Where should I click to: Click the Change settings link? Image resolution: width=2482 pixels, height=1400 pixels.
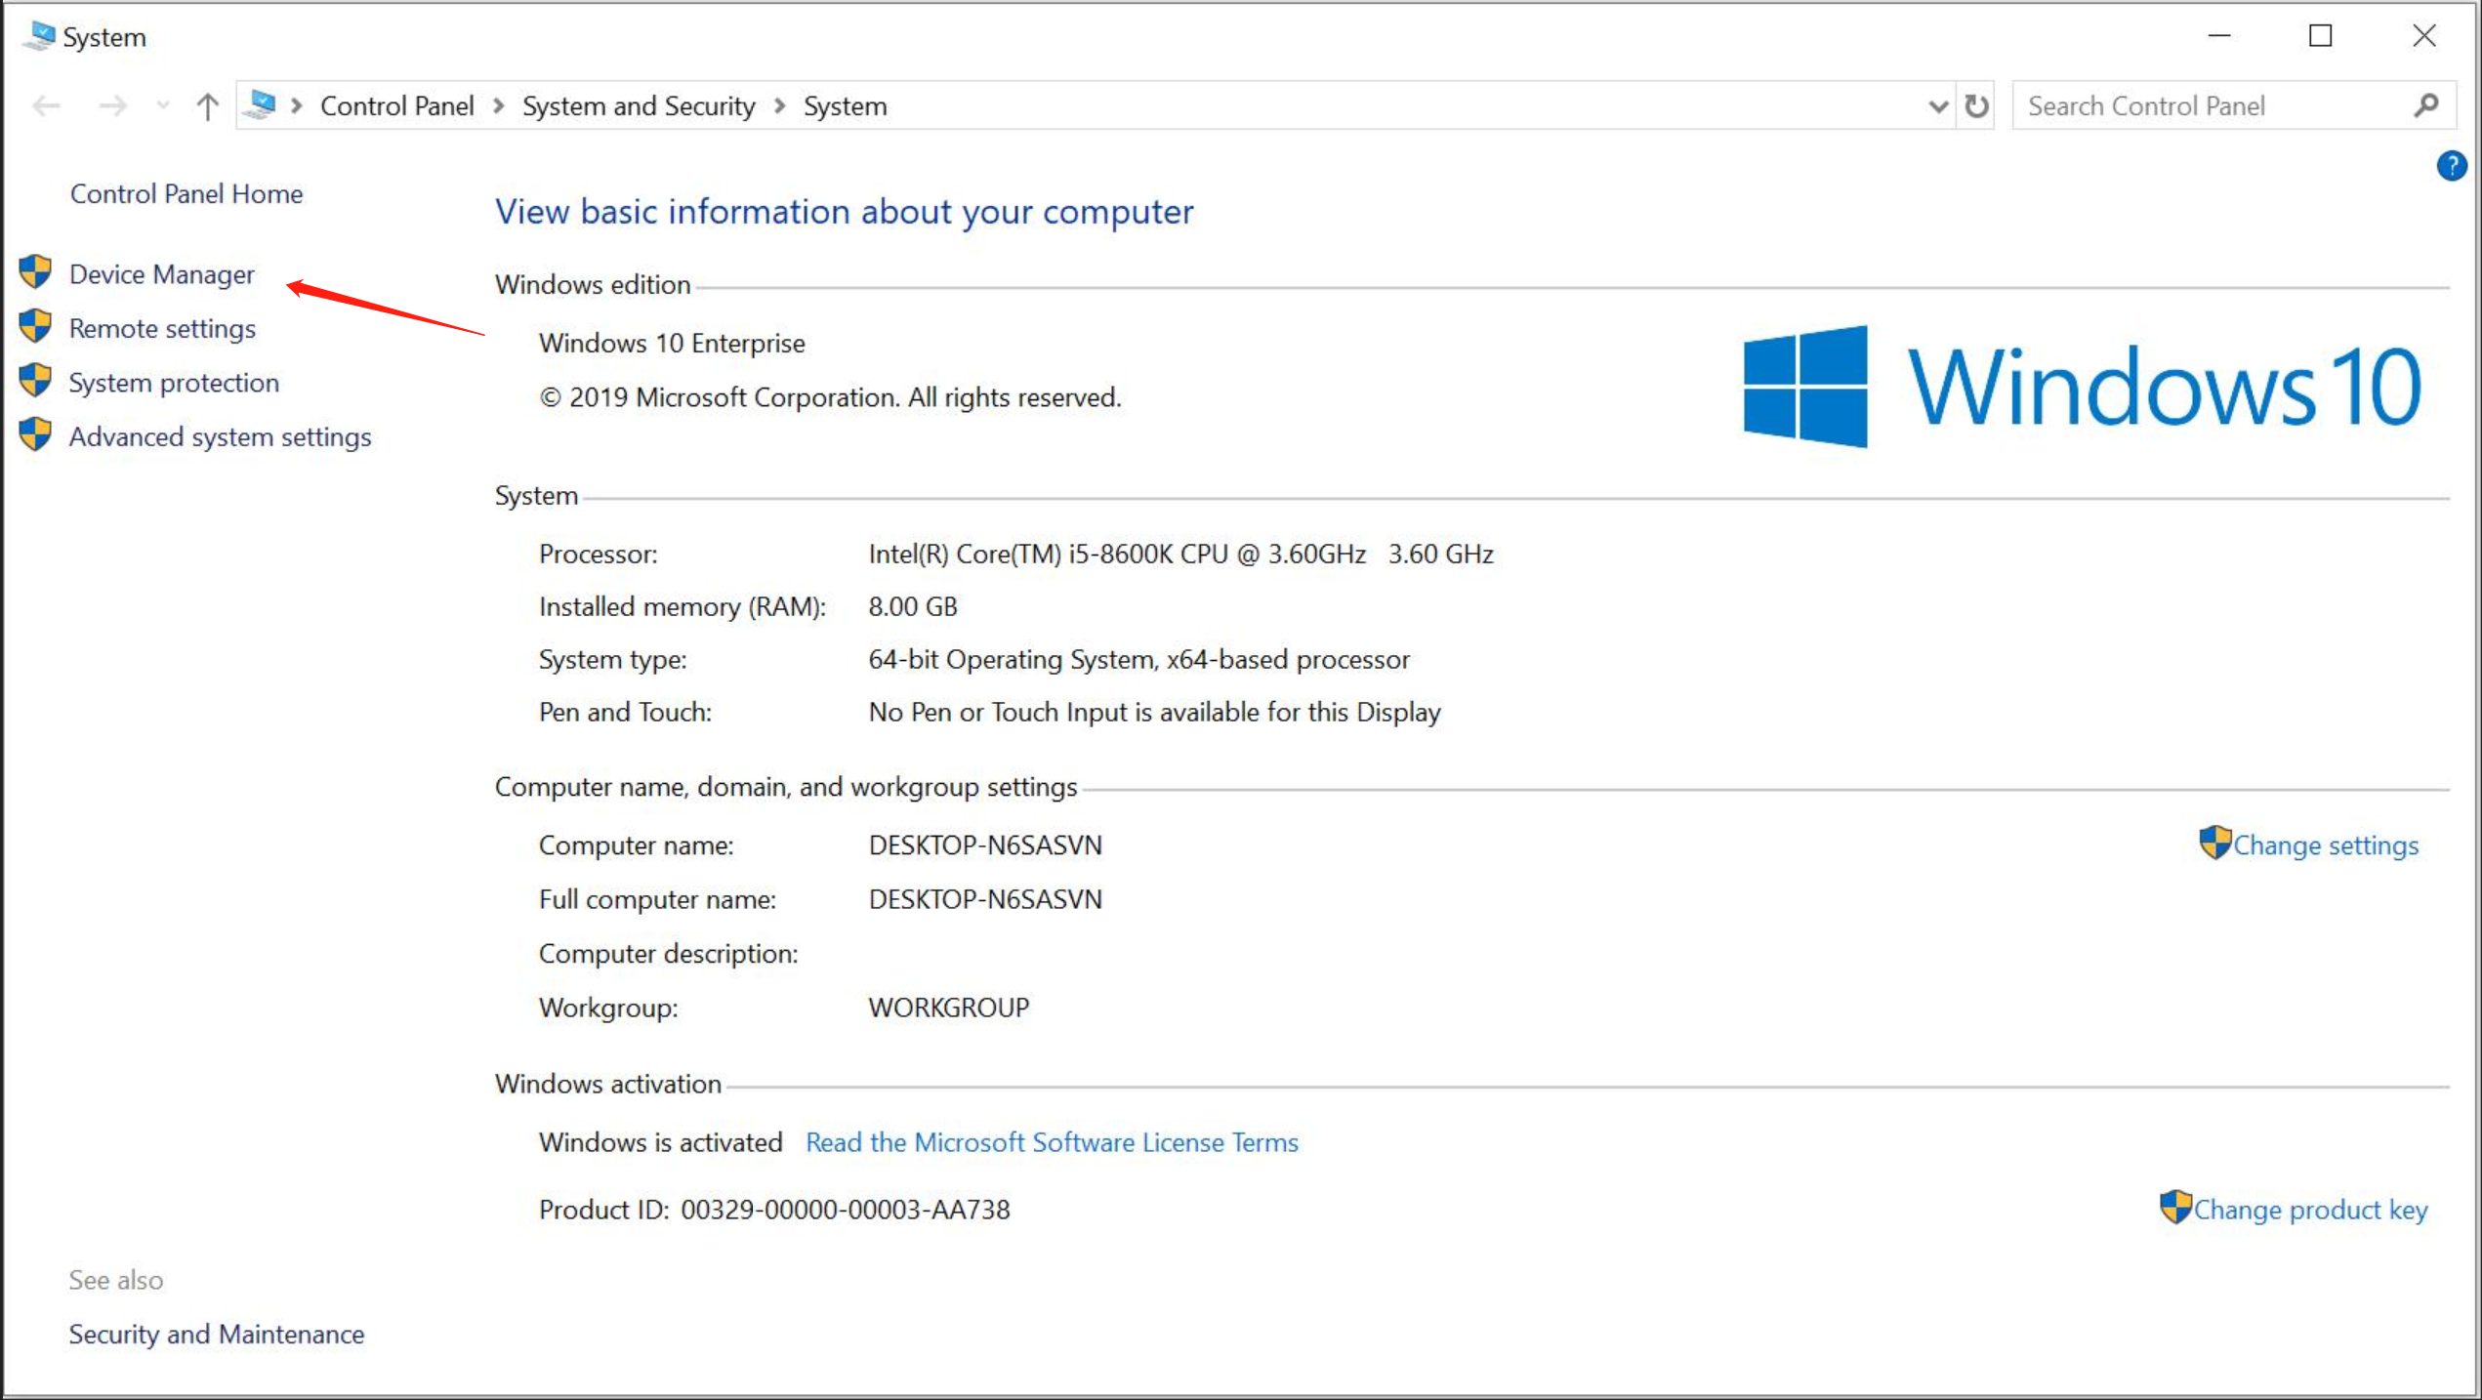pos(2325,845)
